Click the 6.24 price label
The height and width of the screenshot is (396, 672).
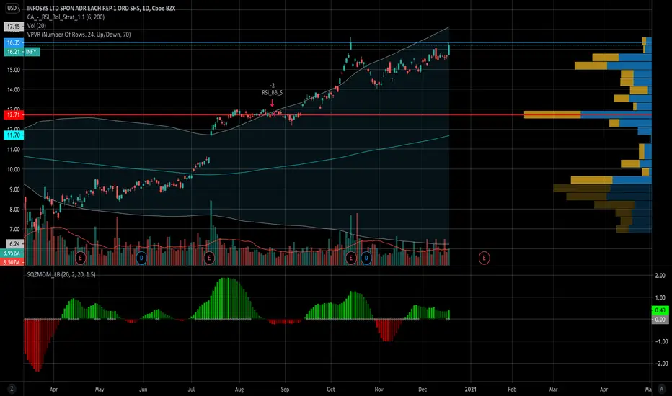[x=14, y=243]
